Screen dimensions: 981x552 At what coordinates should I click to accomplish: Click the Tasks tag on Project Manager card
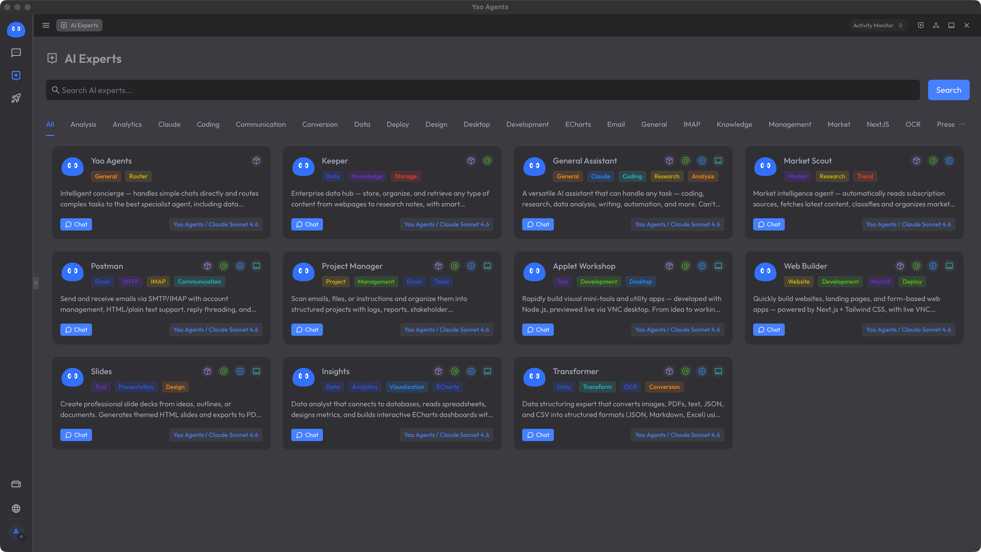(x=441, y=282)
